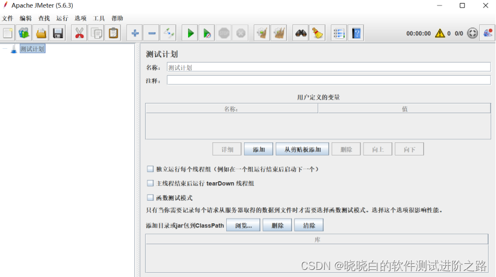The width and height of the screenshot is (496, 277).
Task: Open the 选项 menu
Action: coord(81,18)
